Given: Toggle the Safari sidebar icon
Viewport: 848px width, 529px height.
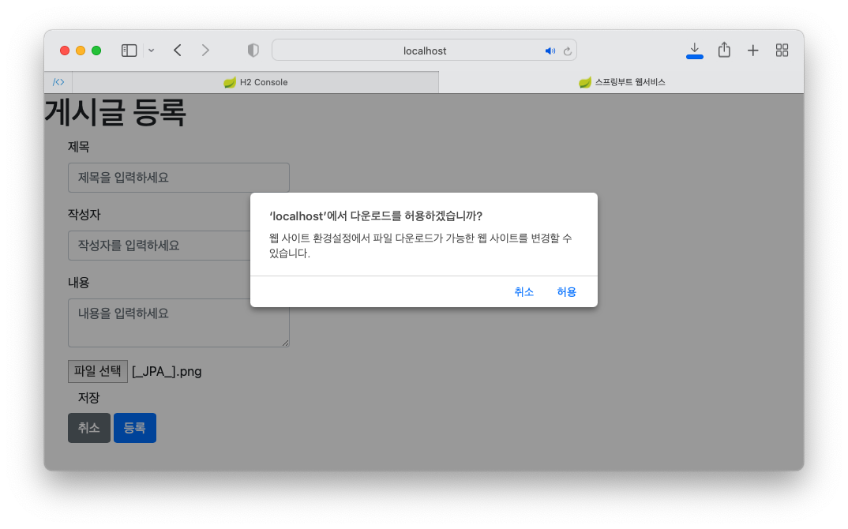Looking at the screenshot, I should click(129, 51).
